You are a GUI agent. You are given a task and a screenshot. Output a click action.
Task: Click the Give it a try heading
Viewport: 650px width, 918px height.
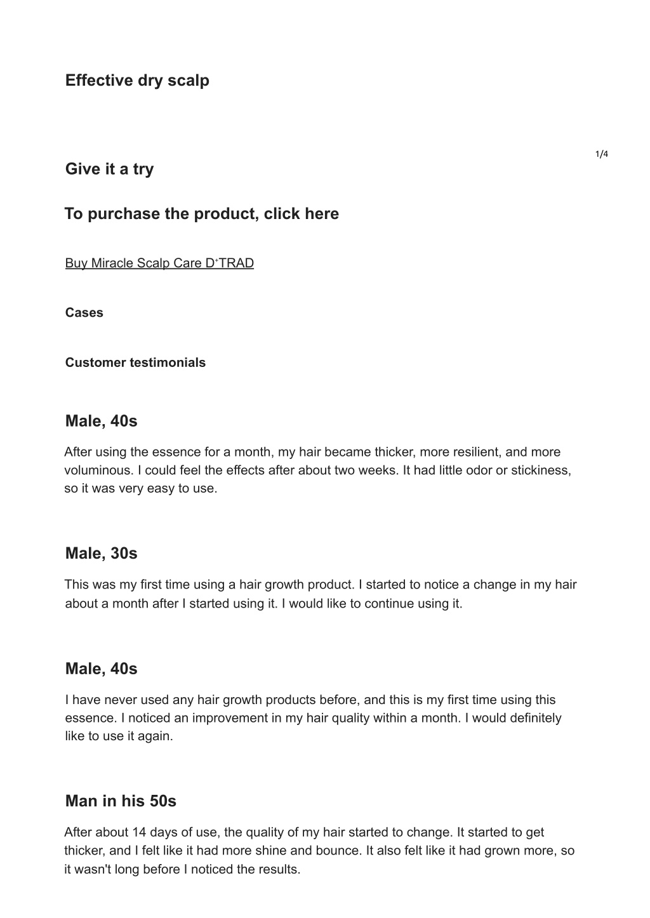pos(109,169)
